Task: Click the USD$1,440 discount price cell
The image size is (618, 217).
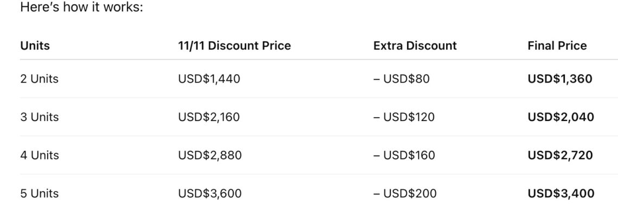Action: tap(209, 79)
